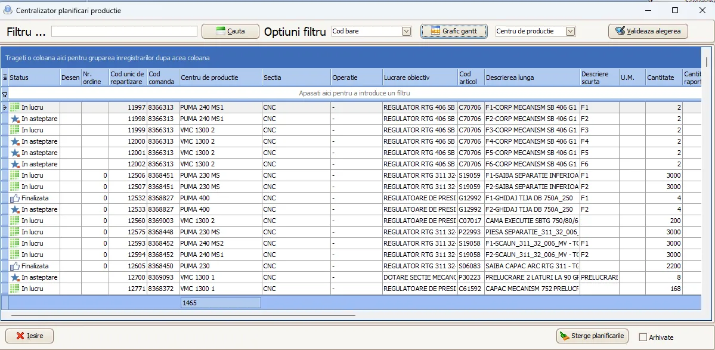Click the Operatie column header
The height and width of the screenshot is (350, 715).
pos(357,78)
